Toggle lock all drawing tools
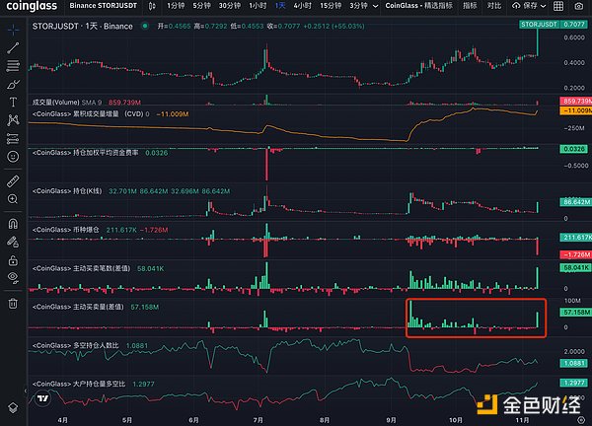592x426 pixels. [13, 258]
